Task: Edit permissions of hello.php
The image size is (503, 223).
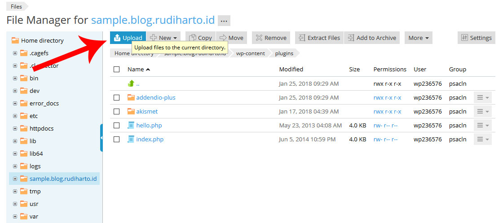Action: [385, 125]
